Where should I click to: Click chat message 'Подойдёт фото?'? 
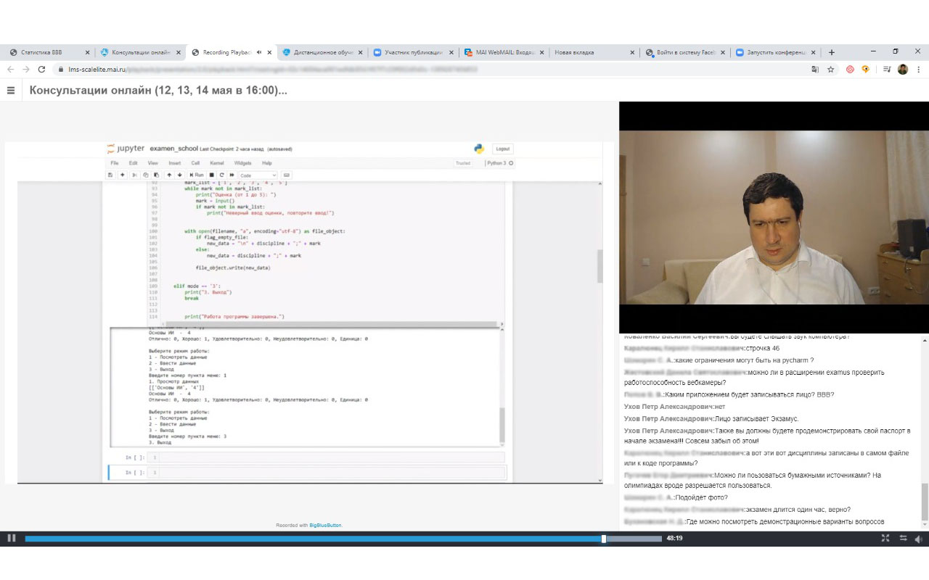click(703, 497)
